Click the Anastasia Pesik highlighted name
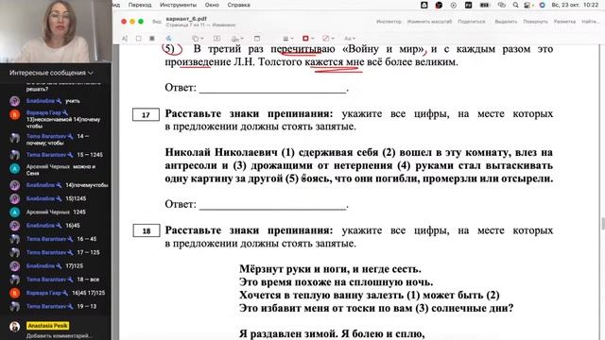605x340 pixels. point(48,326)
